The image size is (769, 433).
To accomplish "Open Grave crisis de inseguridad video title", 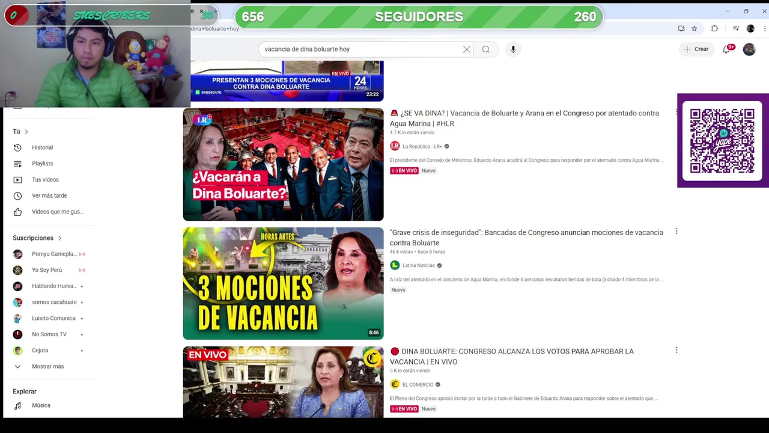I will click(526, 238).
